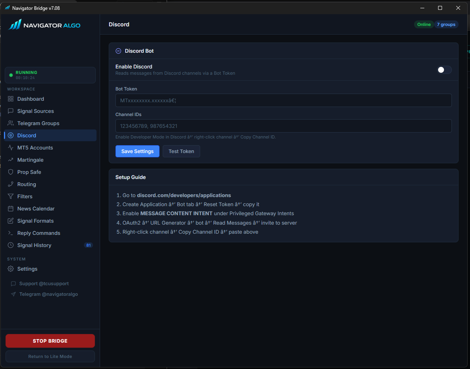Click the title bar app icon
470x369 pixels.
tap(7, 8)
